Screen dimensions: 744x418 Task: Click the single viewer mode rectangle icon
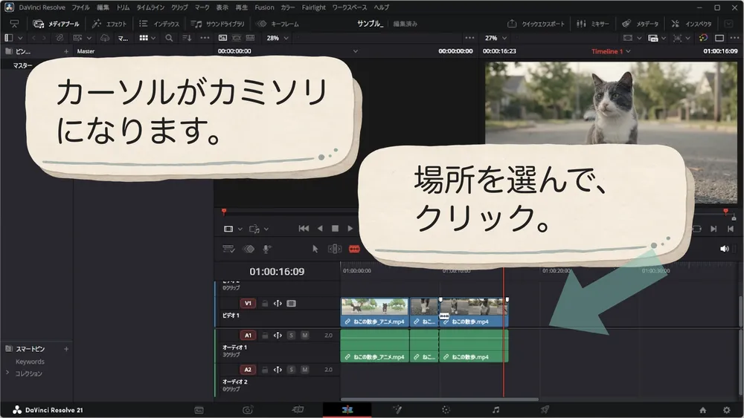pos(719,38)
